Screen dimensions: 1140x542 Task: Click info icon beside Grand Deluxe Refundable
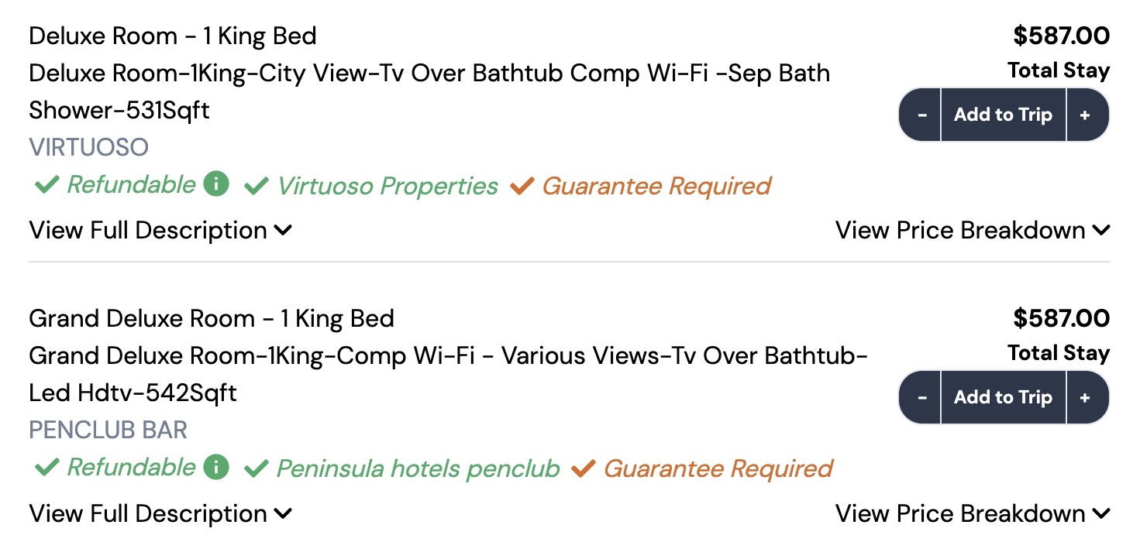tap(216, 467)
